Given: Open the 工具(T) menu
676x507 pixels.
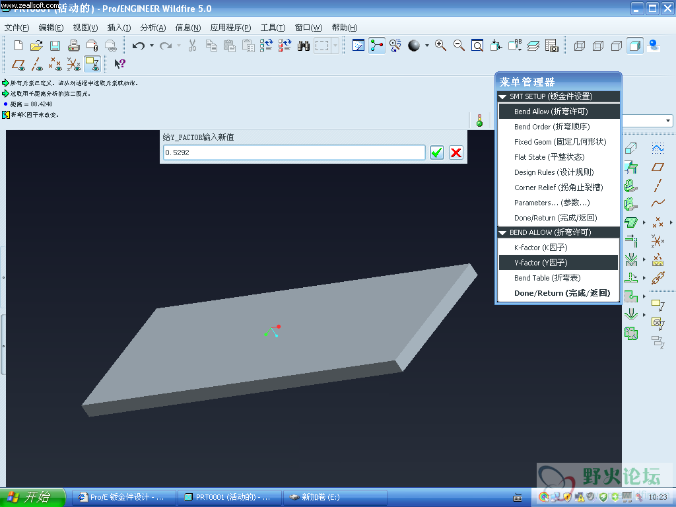Looking at the screenshot, I should 273,28.
